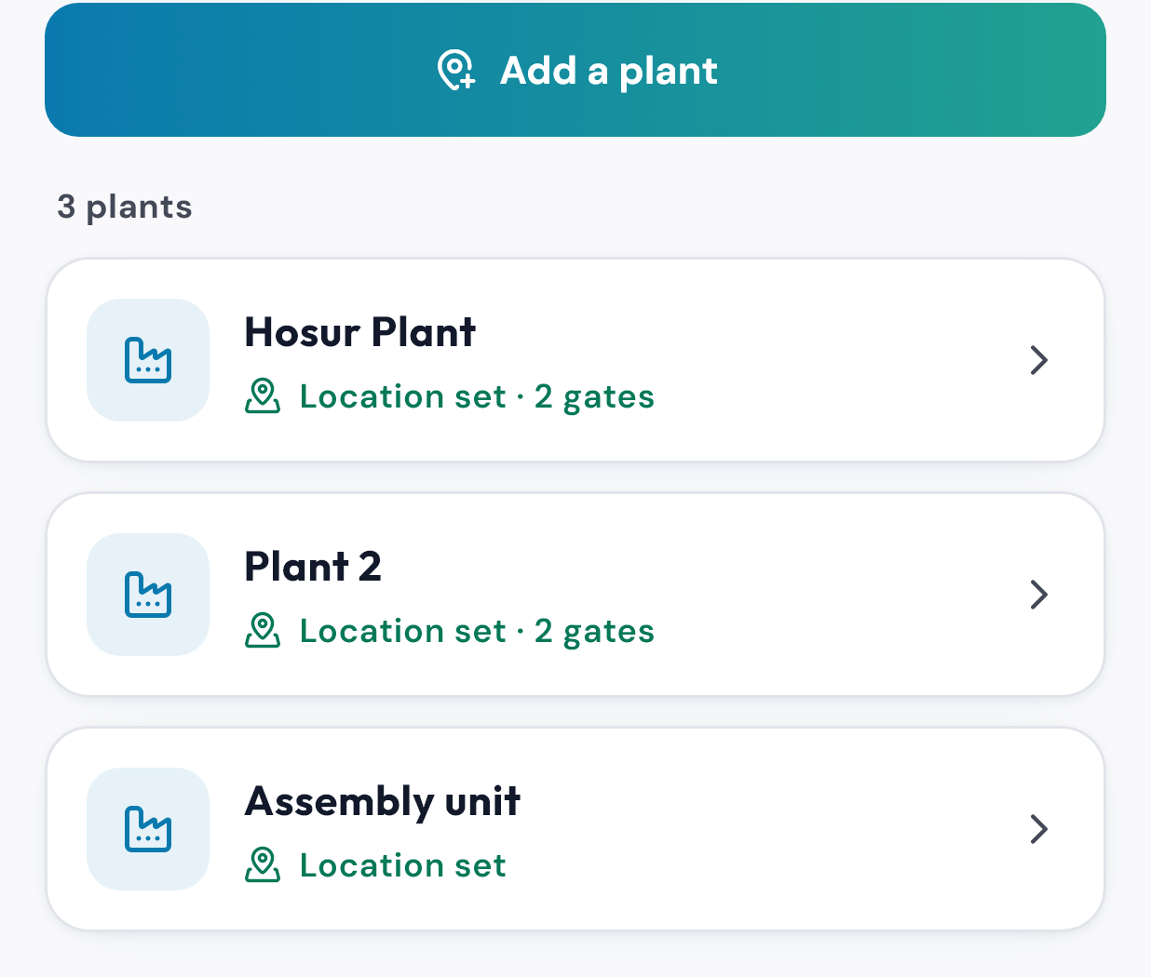The width and height of the screenshot is (1151, 977).
Task: Click Hosur Plant's 'Location set · 2 gates' text
Action: (477, 397)
